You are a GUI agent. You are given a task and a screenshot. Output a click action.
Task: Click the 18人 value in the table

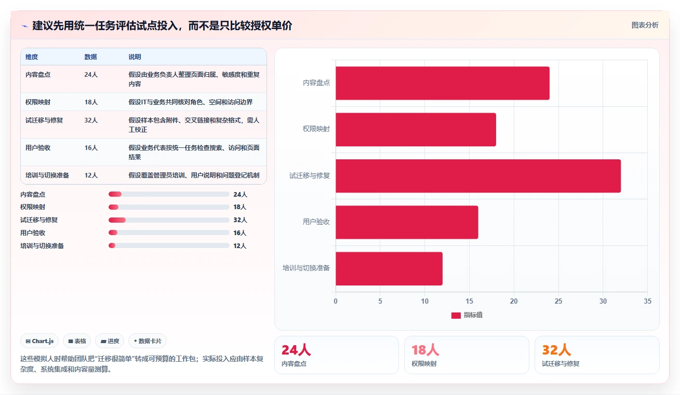(91, 102)
